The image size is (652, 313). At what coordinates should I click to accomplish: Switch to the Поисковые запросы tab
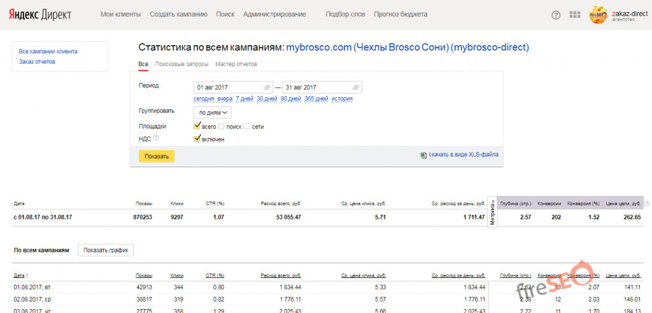[x=181, y=64]
